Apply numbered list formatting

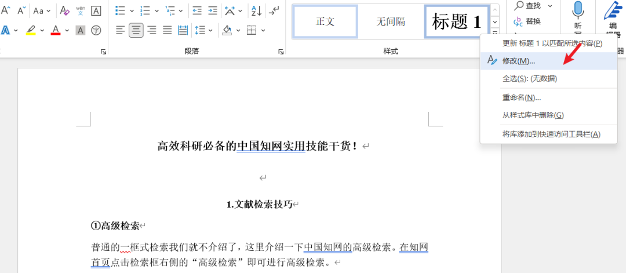[x=145, y=10]
